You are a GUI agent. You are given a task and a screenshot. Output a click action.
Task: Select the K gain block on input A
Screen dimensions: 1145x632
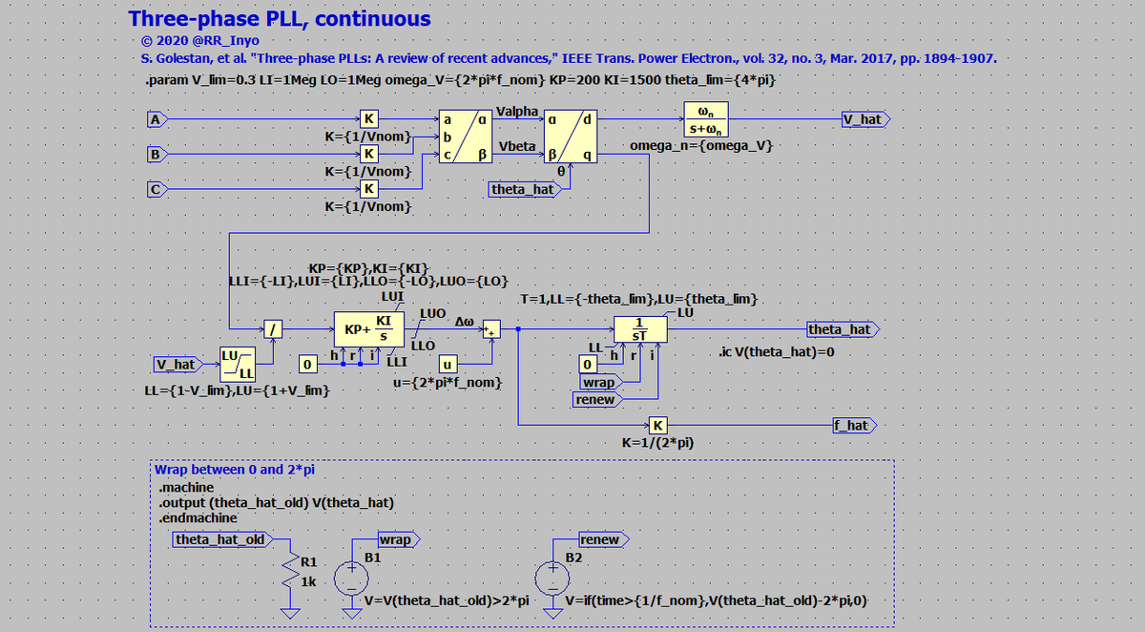368,119
